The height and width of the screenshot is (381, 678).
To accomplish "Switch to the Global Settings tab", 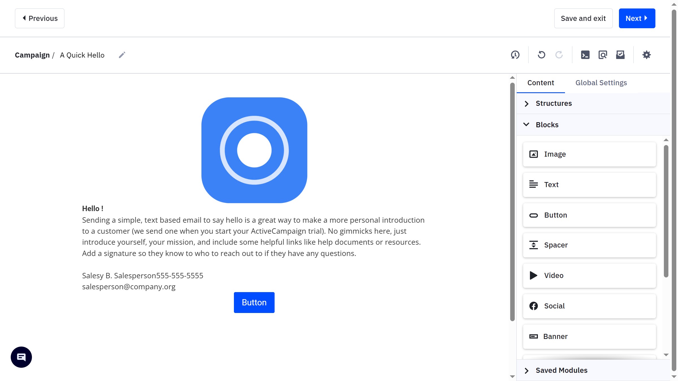I will [601, 83].
